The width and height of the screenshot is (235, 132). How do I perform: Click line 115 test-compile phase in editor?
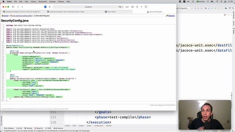click(123, 117)
